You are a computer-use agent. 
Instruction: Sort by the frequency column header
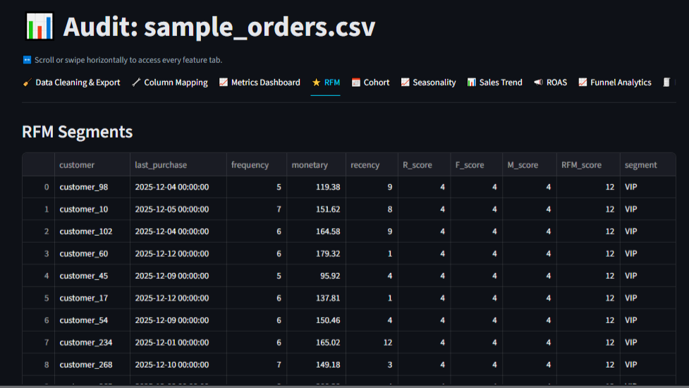[x=257, y=165]
